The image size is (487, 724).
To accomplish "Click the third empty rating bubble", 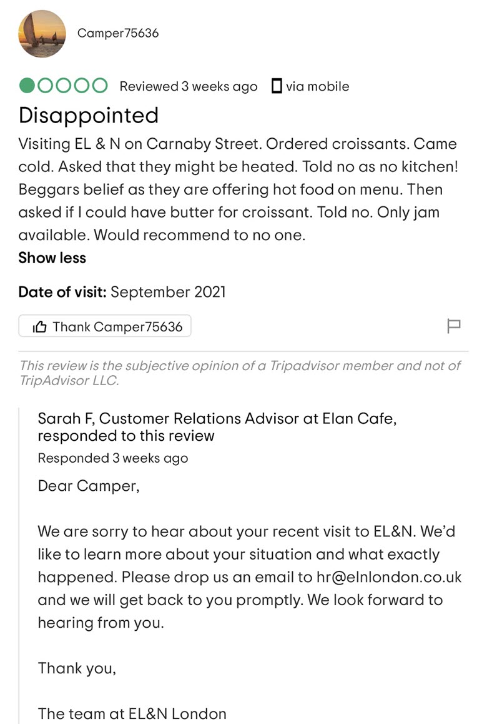I will (63, 86).
